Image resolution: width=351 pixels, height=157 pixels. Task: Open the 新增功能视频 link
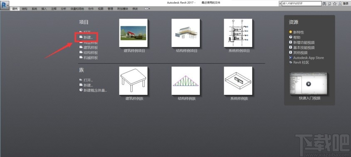tap(304, 42)
